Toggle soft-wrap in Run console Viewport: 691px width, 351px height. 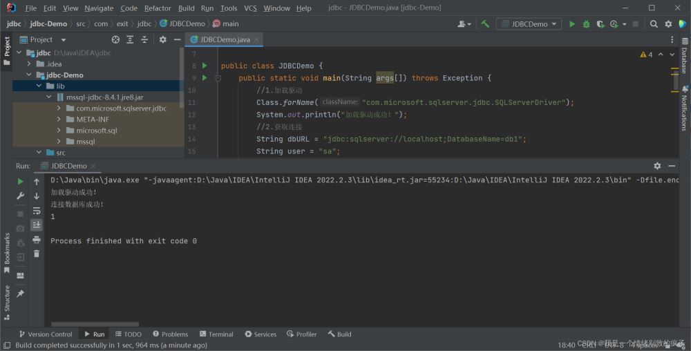pos(37,210)
